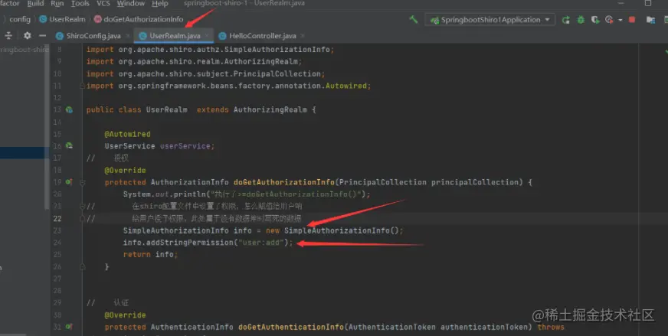The width and height of the screenshot is (668, 336).
Task: Open the VCS menu
Action: (x=103, y=3)
